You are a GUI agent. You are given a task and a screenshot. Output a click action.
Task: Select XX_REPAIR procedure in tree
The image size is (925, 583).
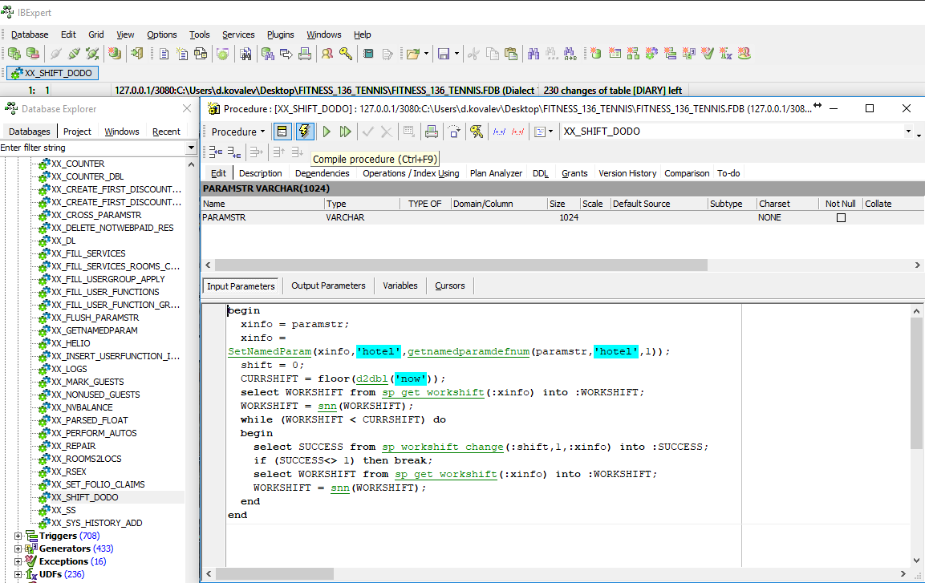(74, 446)
